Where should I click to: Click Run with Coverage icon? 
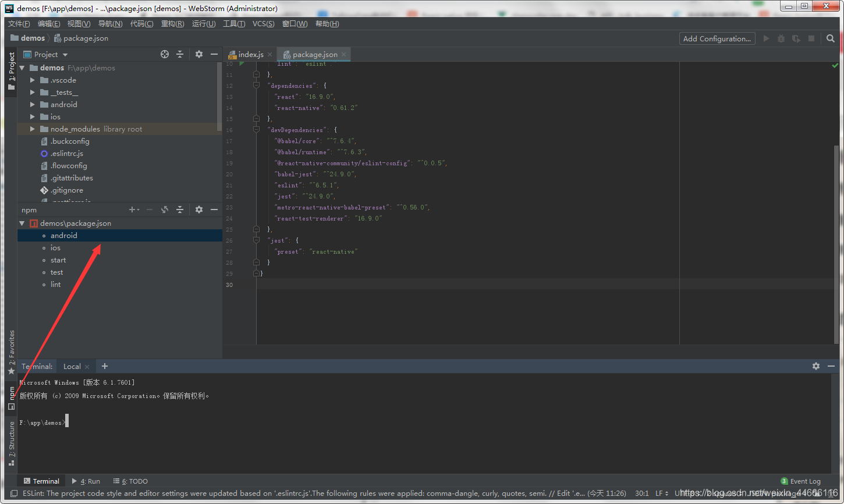point(796,38)
